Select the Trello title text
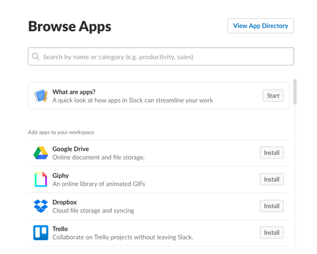317x254 pixels. tap(60, 229)
